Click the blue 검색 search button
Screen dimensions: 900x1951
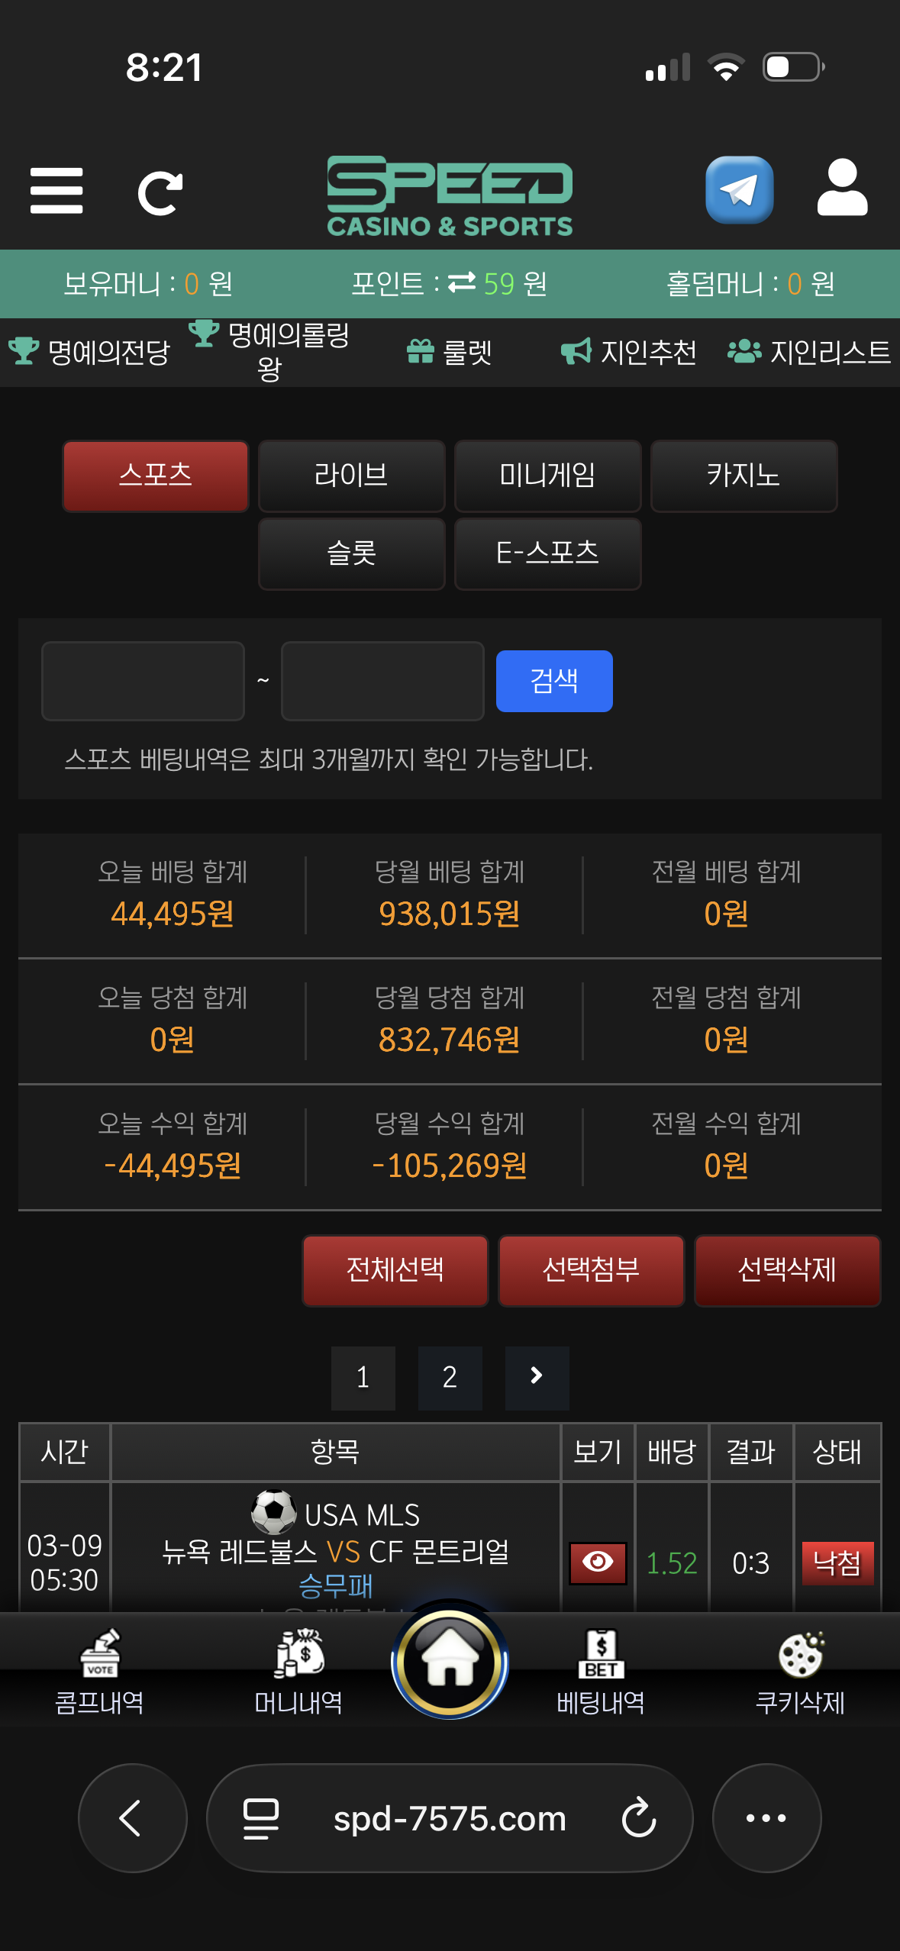point(554,681)
